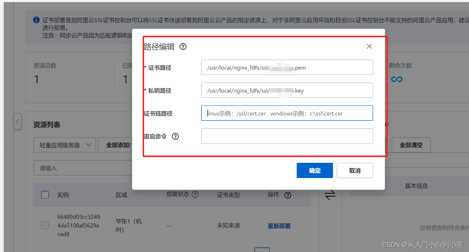Open the 轻量应用服务器 dropdown
The image size is (469, 252).
pyautogui.click(x=65, y=145)
